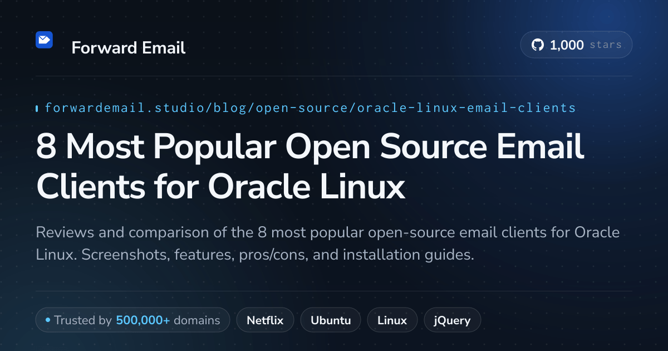Click the headline about 8 Most Popular Email Clients
Viewport: 668px width, 351px height.
(x=310, y=167)
